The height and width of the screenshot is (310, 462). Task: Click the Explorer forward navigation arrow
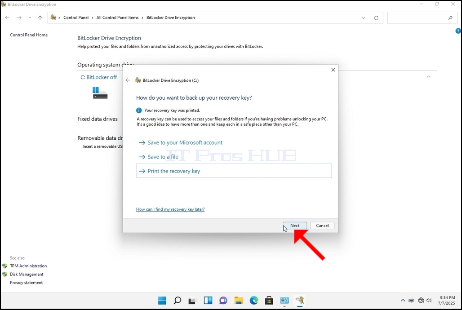[19, 18]
